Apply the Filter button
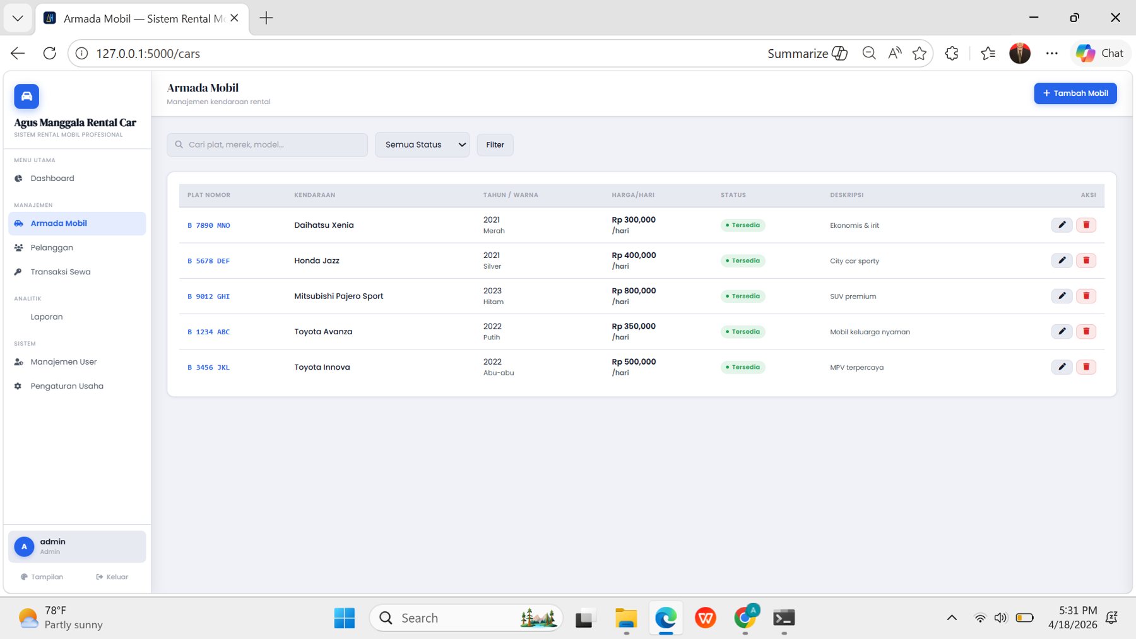 click(495, 144)
